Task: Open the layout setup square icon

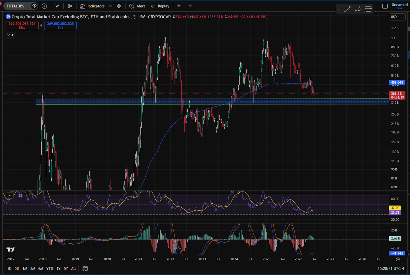Action: pos(385,6)
